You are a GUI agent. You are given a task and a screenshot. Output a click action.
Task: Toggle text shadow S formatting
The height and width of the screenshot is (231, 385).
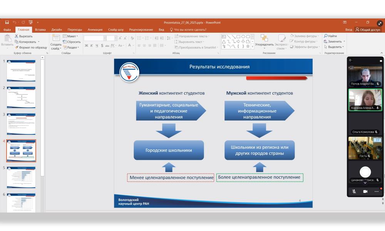[x=102, y=45]
